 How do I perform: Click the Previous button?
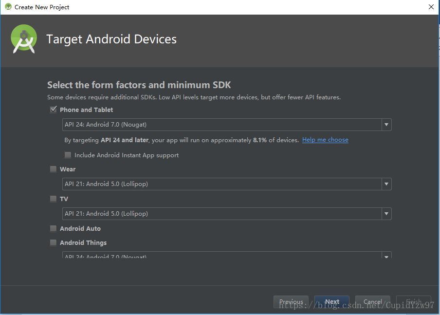(291, 302)
